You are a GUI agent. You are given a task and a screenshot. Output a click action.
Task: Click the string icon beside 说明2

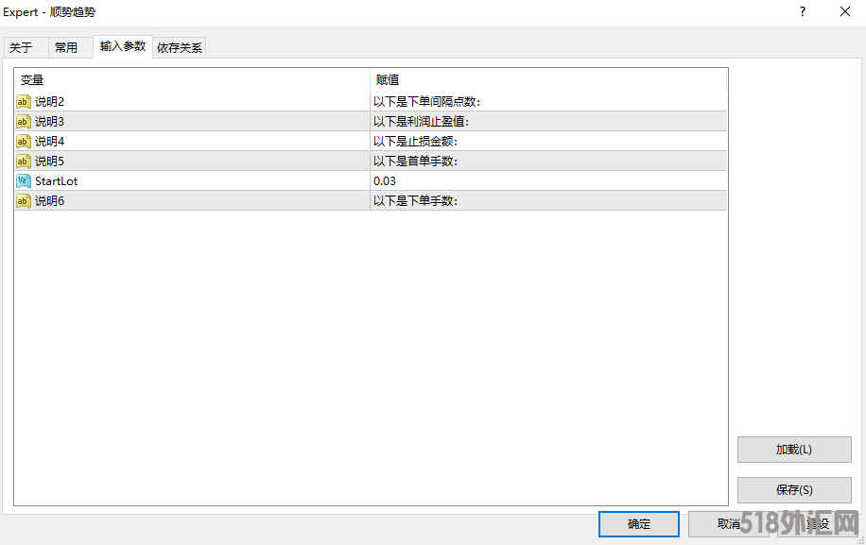tap(24, 101)
